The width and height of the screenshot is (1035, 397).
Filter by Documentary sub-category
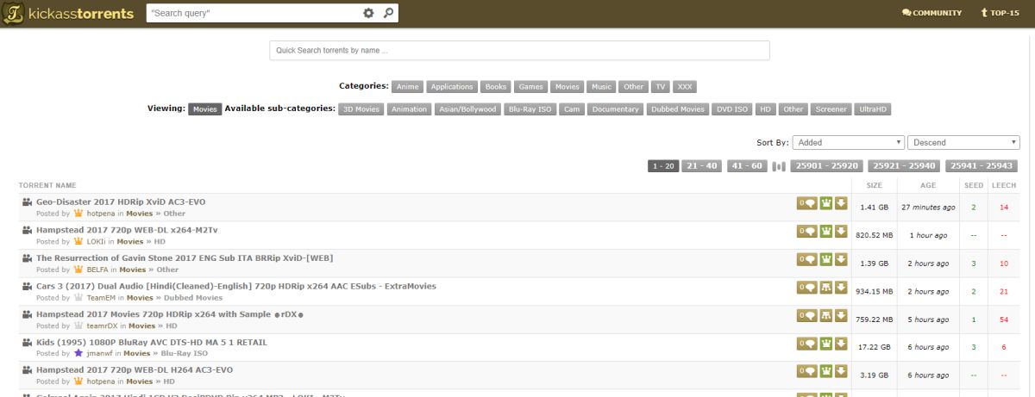point(616,109)
